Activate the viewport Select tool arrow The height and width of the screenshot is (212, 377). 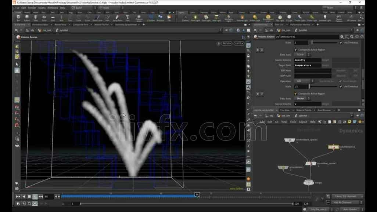pos(17,64)
